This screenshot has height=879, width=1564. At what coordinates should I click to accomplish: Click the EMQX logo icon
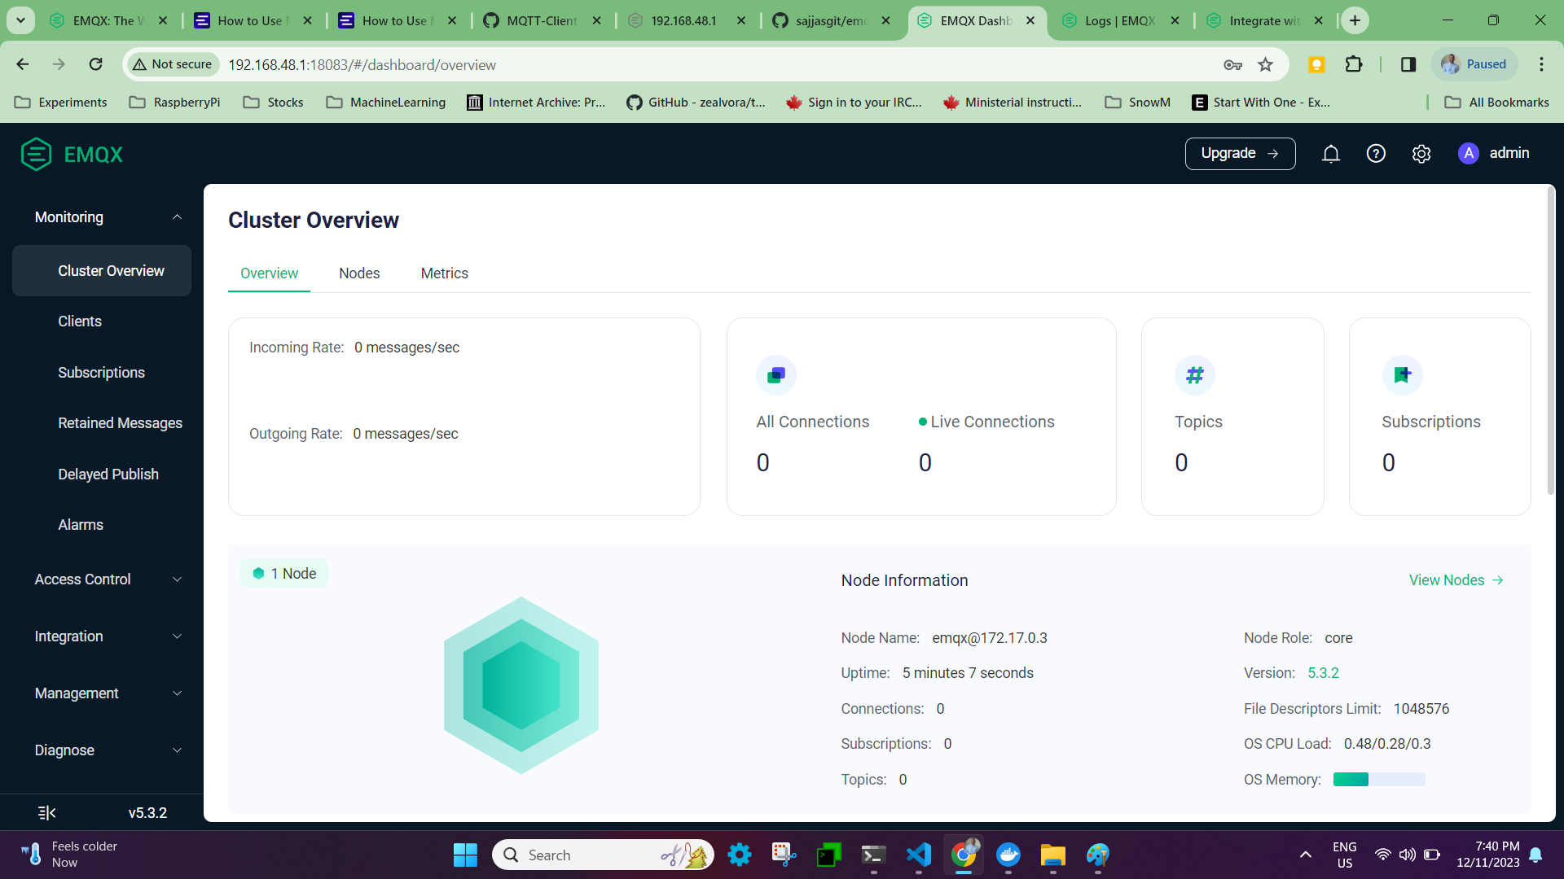point(36,154)
